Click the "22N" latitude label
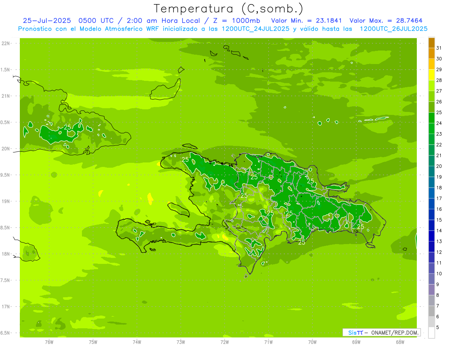449x347 pixels. (x=6, y=43)
